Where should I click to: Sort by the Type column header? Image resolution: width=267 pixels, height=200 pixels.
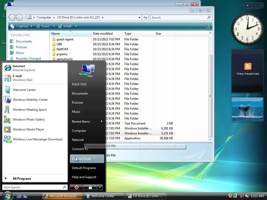pyautogui.click(x=138, y=34)
